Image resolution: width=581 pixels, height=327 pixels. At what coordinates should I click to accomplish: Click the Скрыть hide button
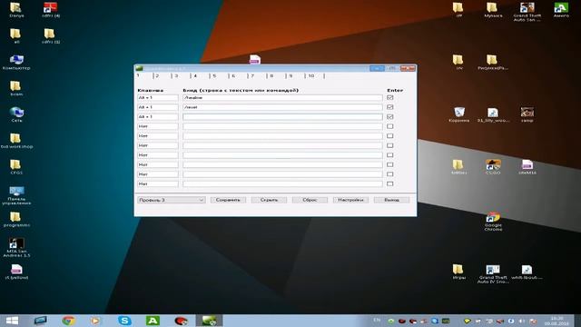(269, 200)
